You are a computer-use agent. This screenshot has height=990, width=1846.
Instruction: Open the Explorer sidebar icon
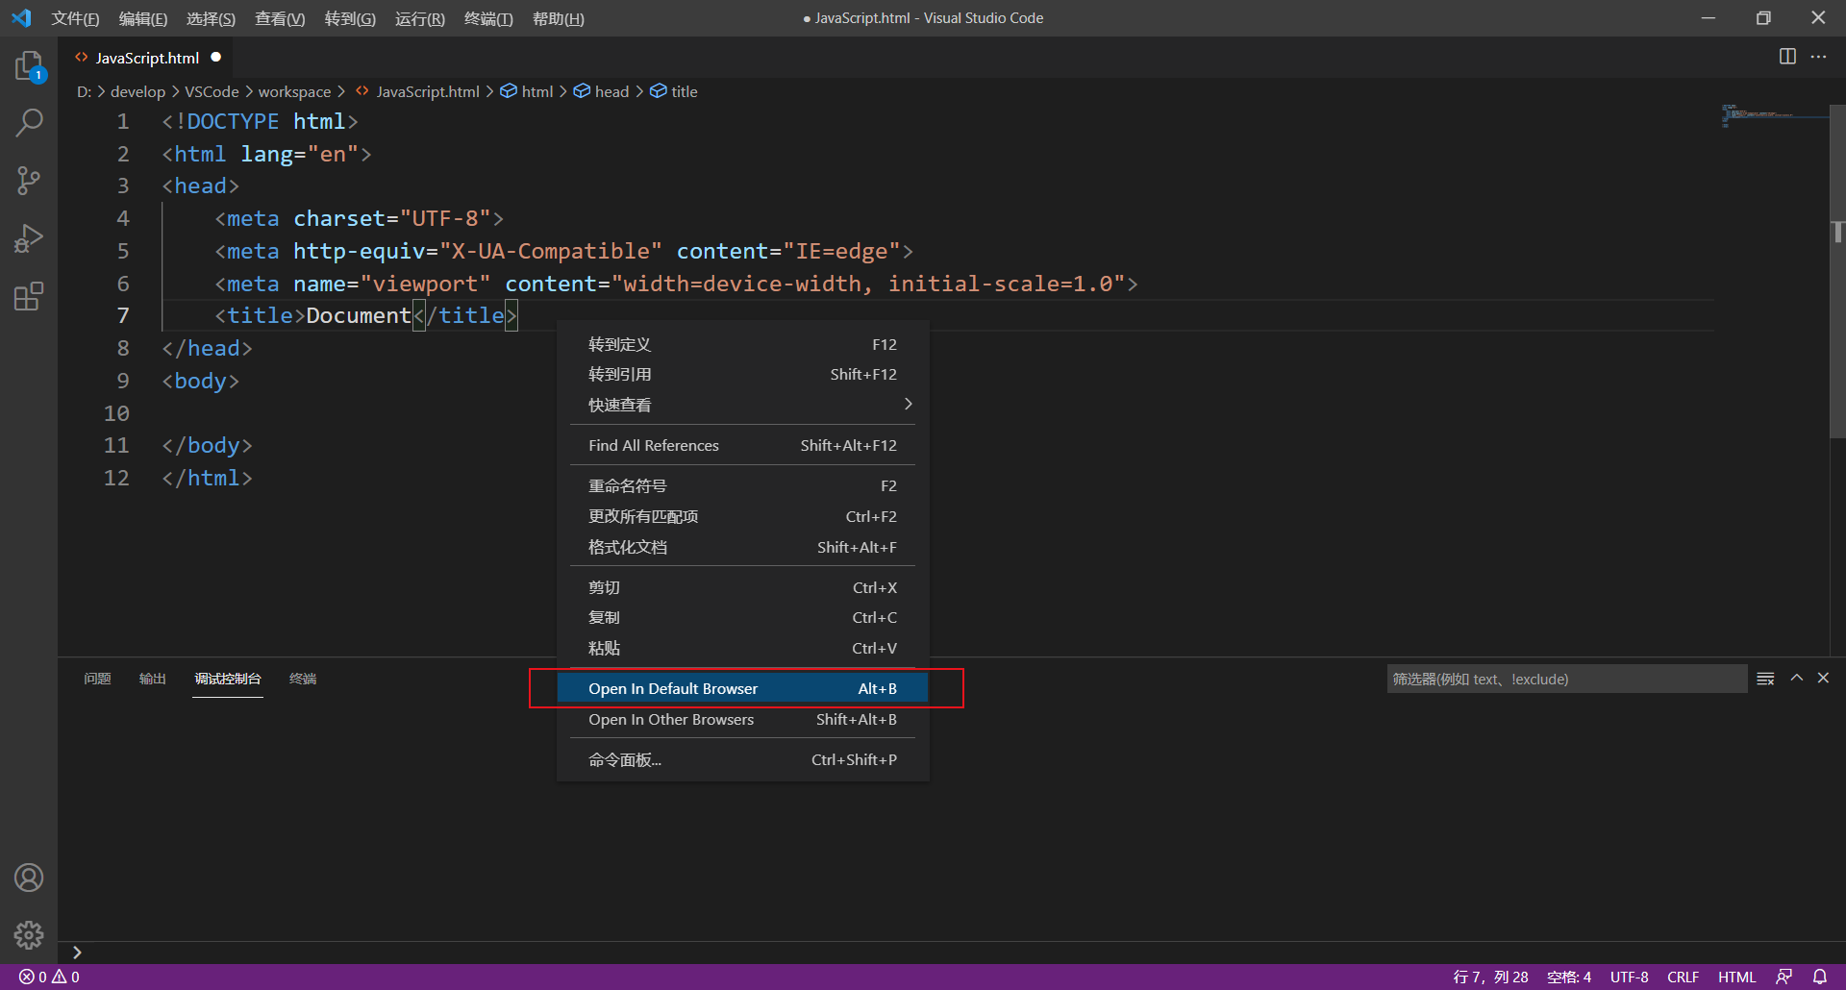pyautogui.click(x=29, y=65)
